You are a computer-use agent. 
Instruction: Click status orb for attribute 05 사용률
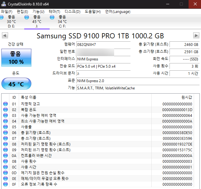click(x=5, y=127)
